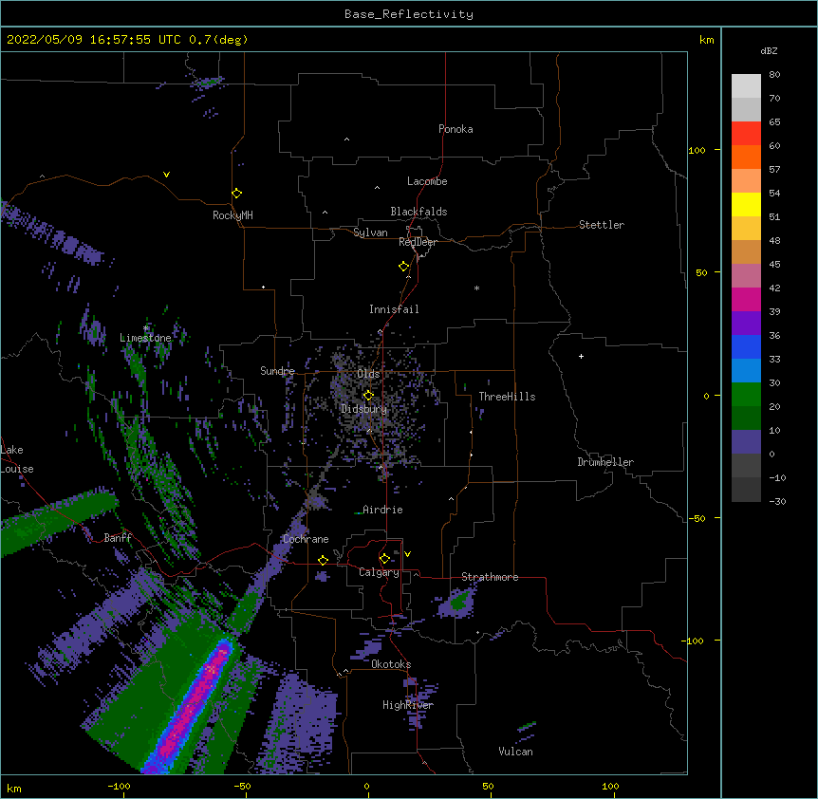Click the RockyMH label
Image resolution: width=818 pixels, height=799 pixels.
coord(232,215)
